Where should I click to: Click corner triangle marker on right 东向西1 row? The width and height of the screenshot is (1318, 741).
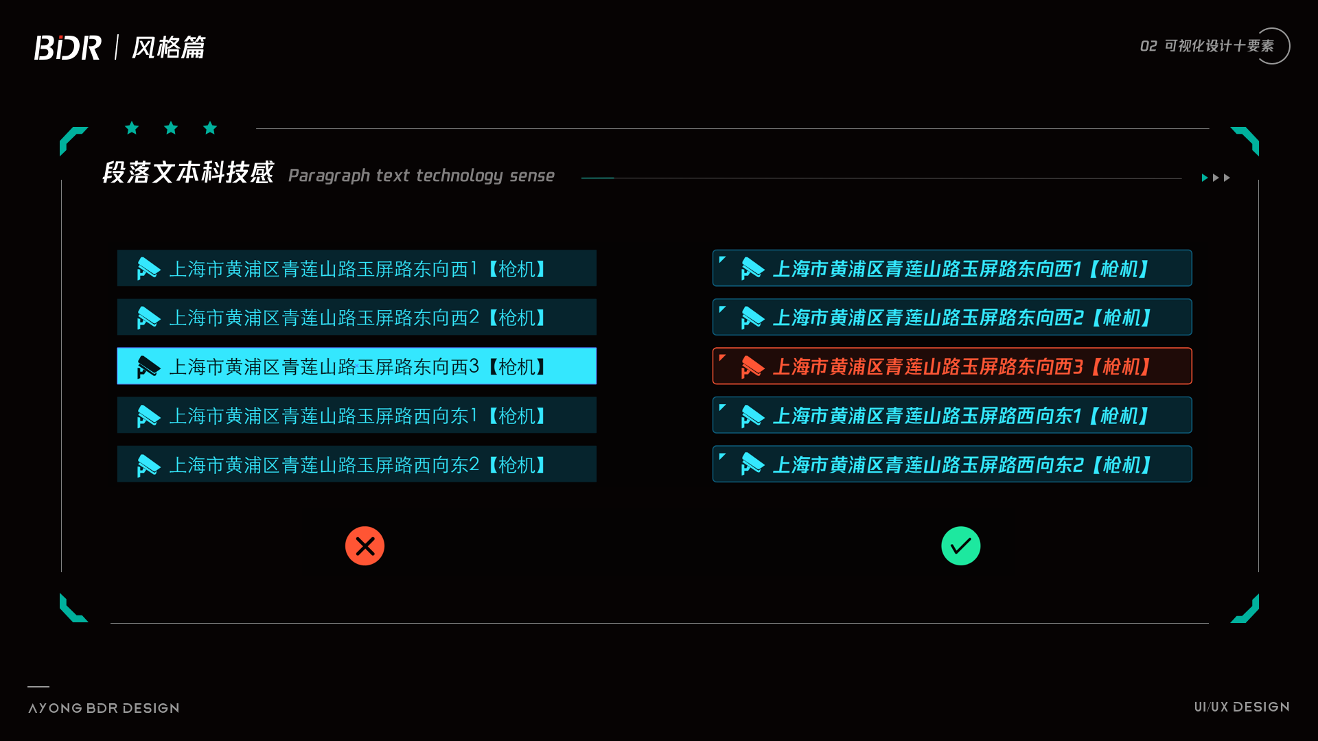pyautogui.click(x=722, y=259)
